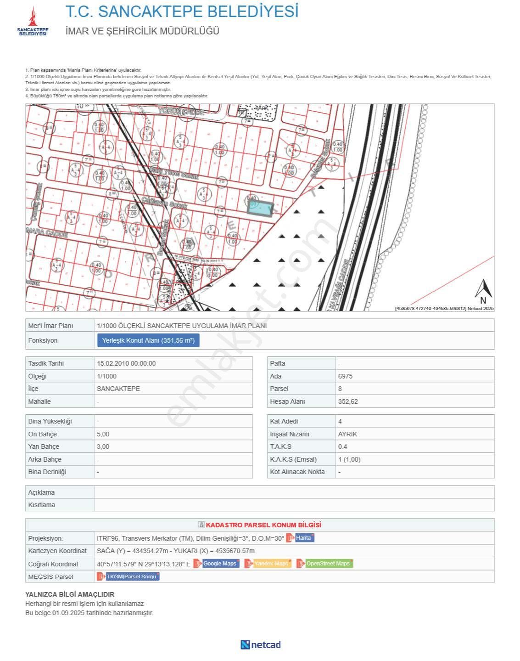The width and height of the screenshot is (520, 661).
Task: Click the map coordinates Netcad 2025 caption
Action: 444,309
